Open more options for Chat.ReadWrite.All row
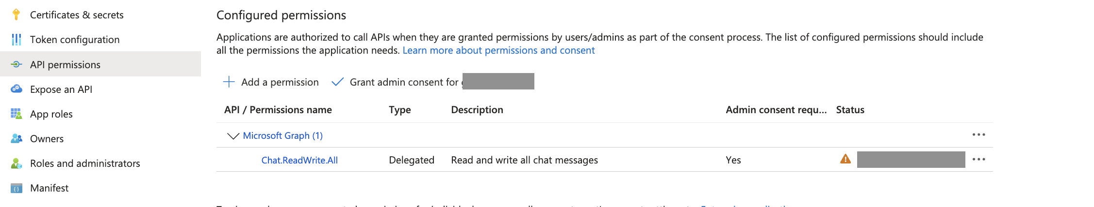This screenshot has width=1094, height=207. click(x=978, y=159)
